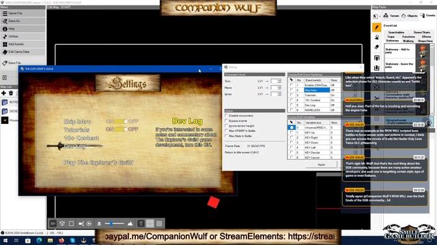This screenshot has height=245, width=437.
Task: Adjust the zoom slider in the map toolbar
Action: [114, 223]
